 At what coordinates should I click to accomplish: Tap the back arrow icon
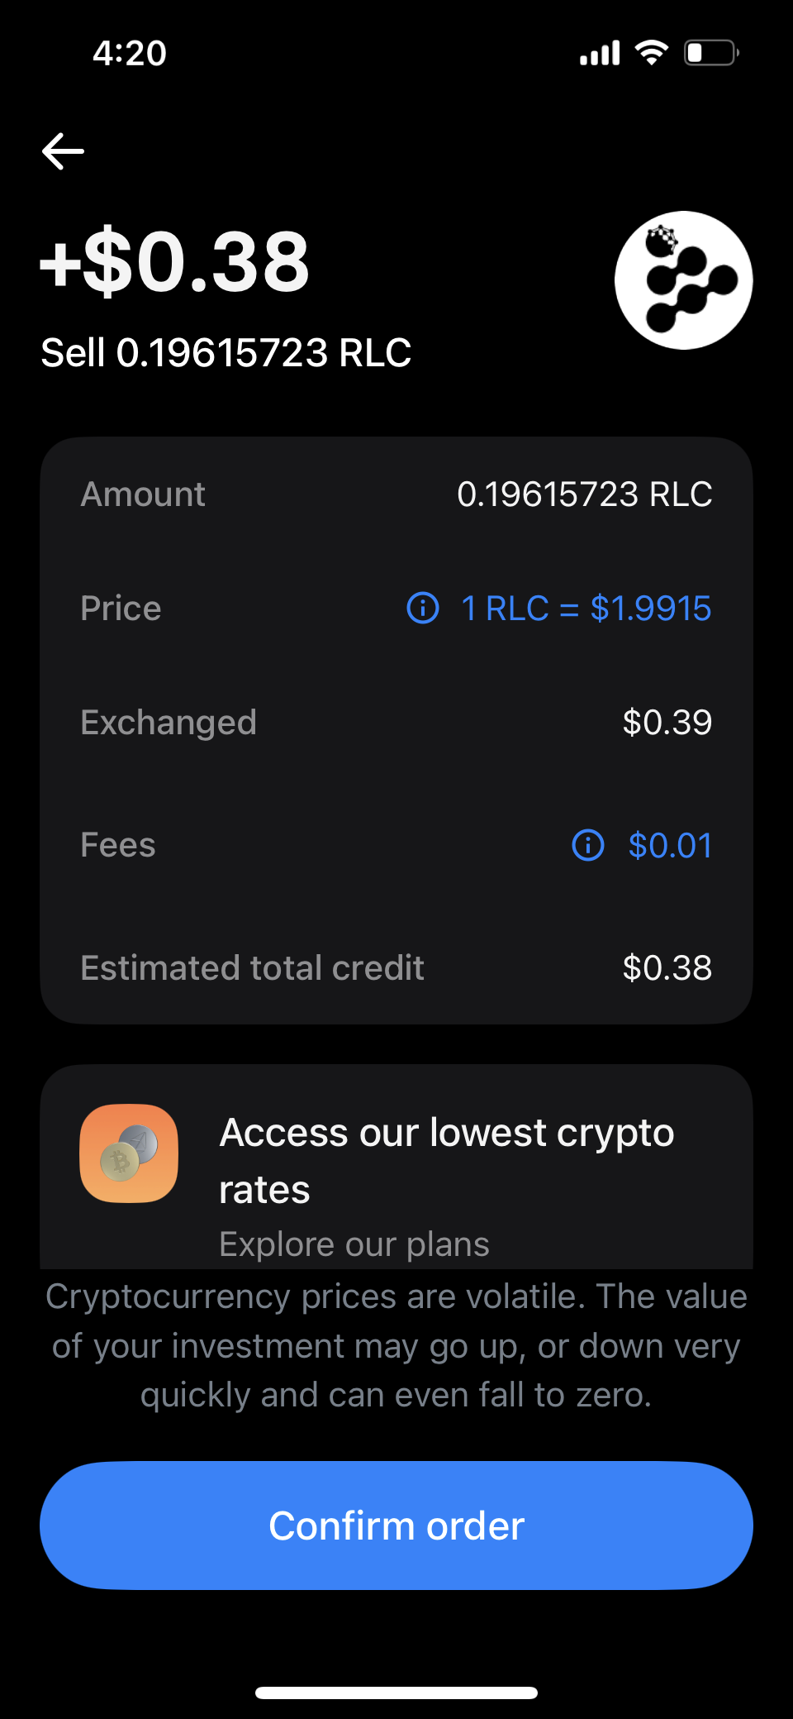64,151
